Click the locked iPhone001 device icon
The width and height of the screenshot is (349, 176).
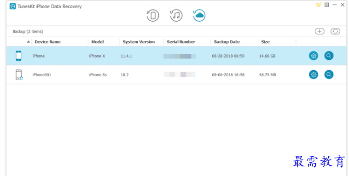point(19,74)
